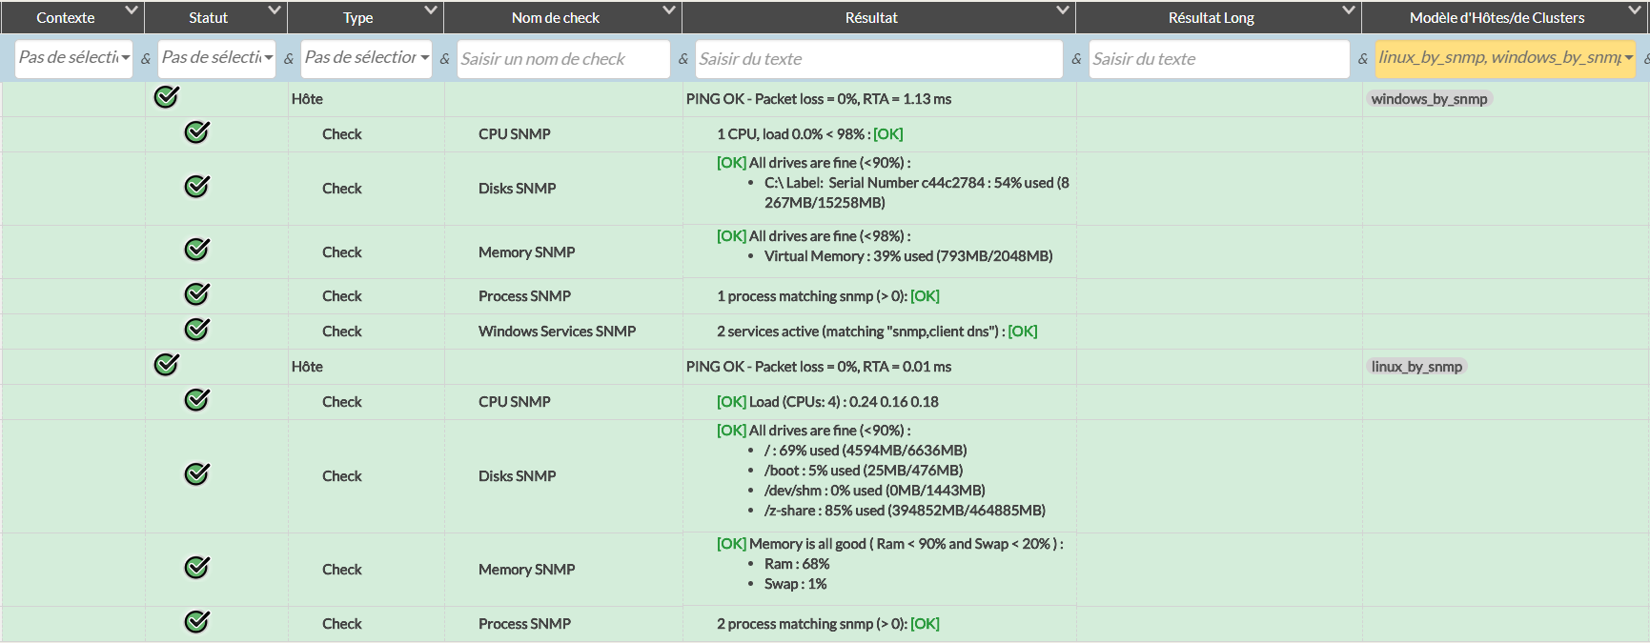
Task: Click status icon next to 54% used Disks SNMP
Action: tap(196, 187)
